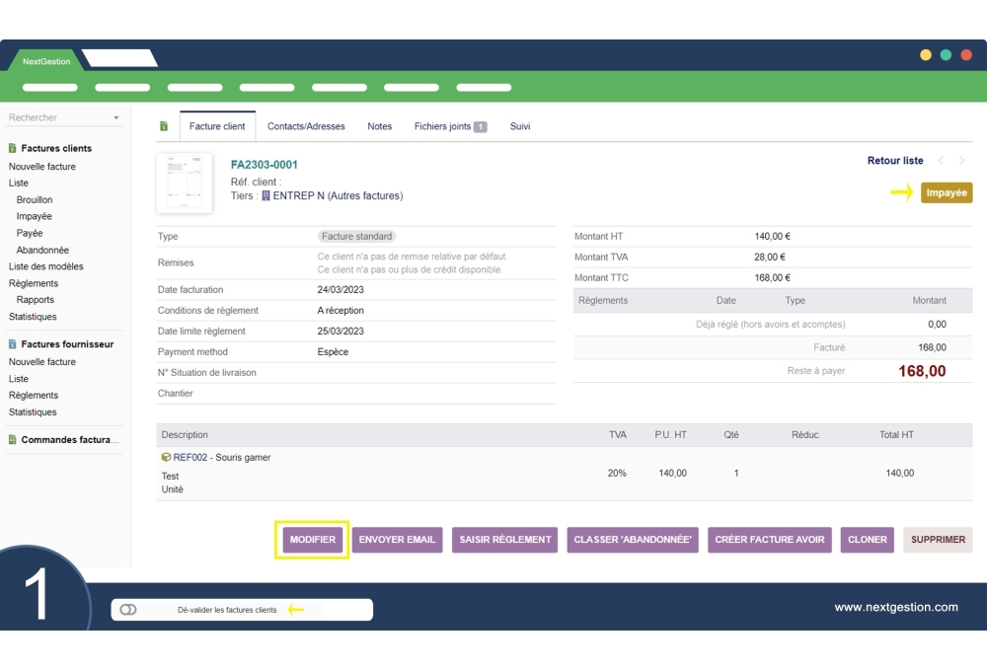Open the Fichiers joints tab

pyautogui.click(x=449, y=126)
